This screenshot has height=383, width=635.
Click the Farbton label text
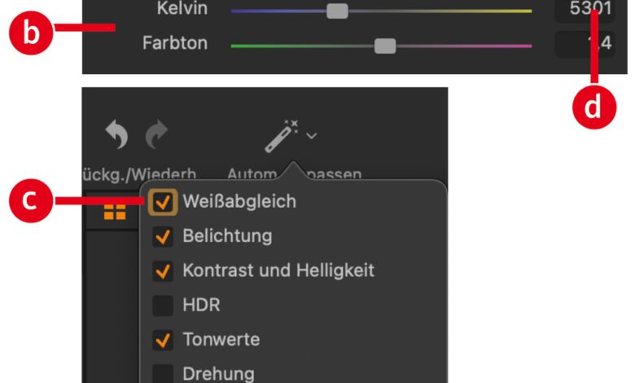(x=175, y=43)
